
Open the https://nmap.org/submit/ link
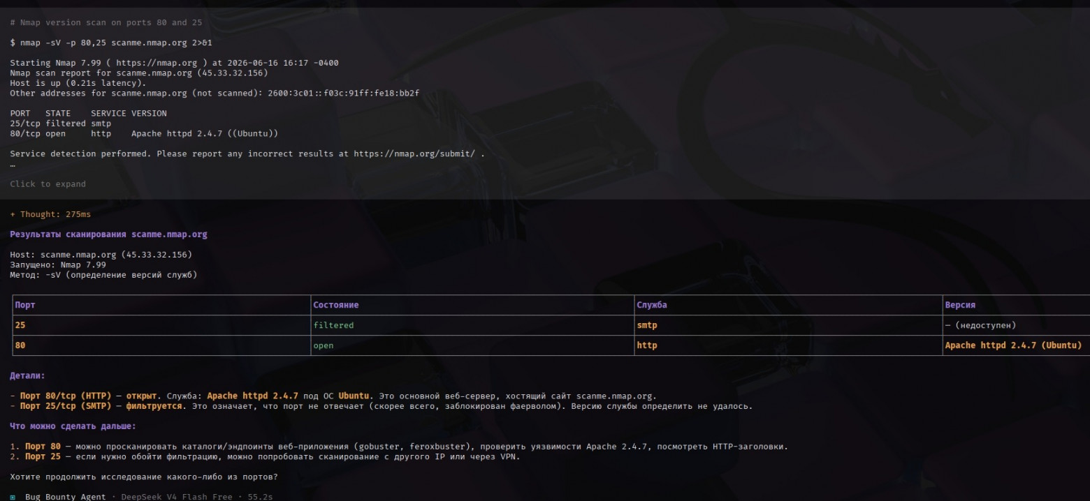[x=416, y=154]
